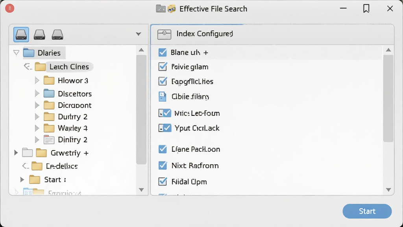Click the Dicrapont folder icon
This screenshot has width=403, height=227.
tap(49, 105)
